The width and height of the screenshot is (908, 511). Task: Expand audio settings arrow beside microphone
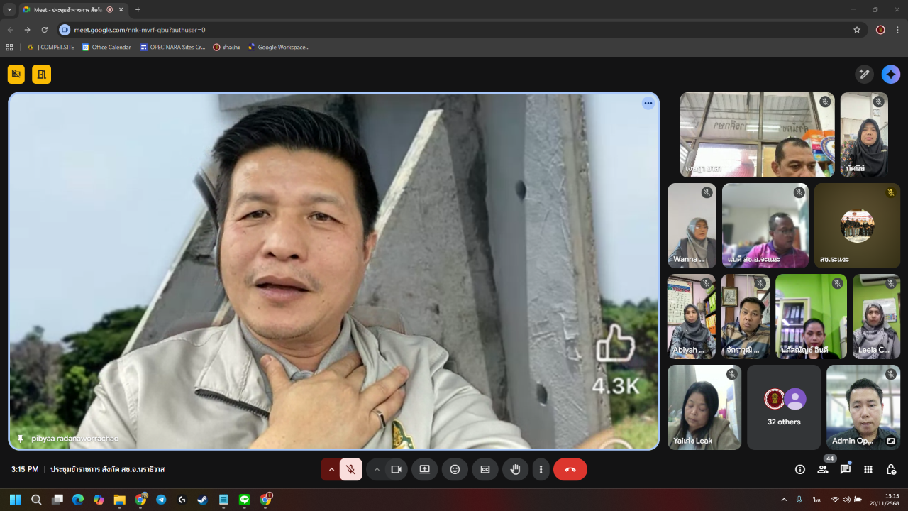(331, 469)
